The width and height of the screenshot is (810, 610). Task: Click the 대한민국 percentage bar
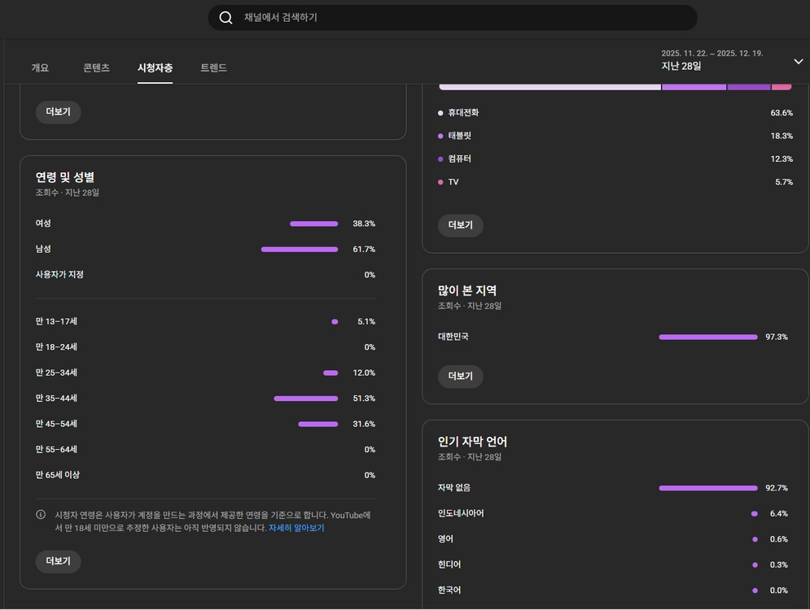coord(708,337)
